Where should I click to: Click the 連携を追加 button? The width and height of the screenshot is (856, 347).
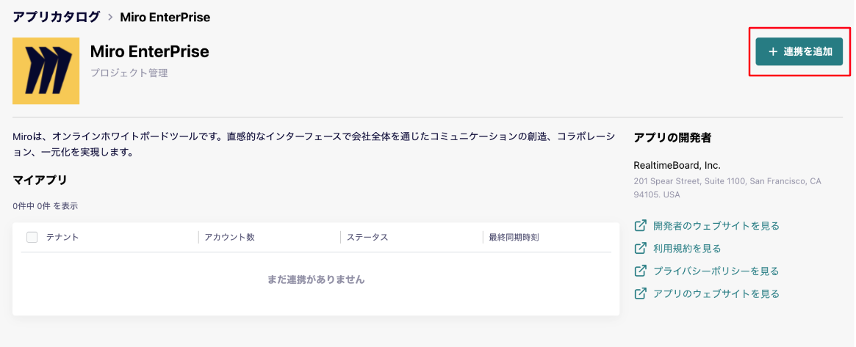click(x=799, y=52)
